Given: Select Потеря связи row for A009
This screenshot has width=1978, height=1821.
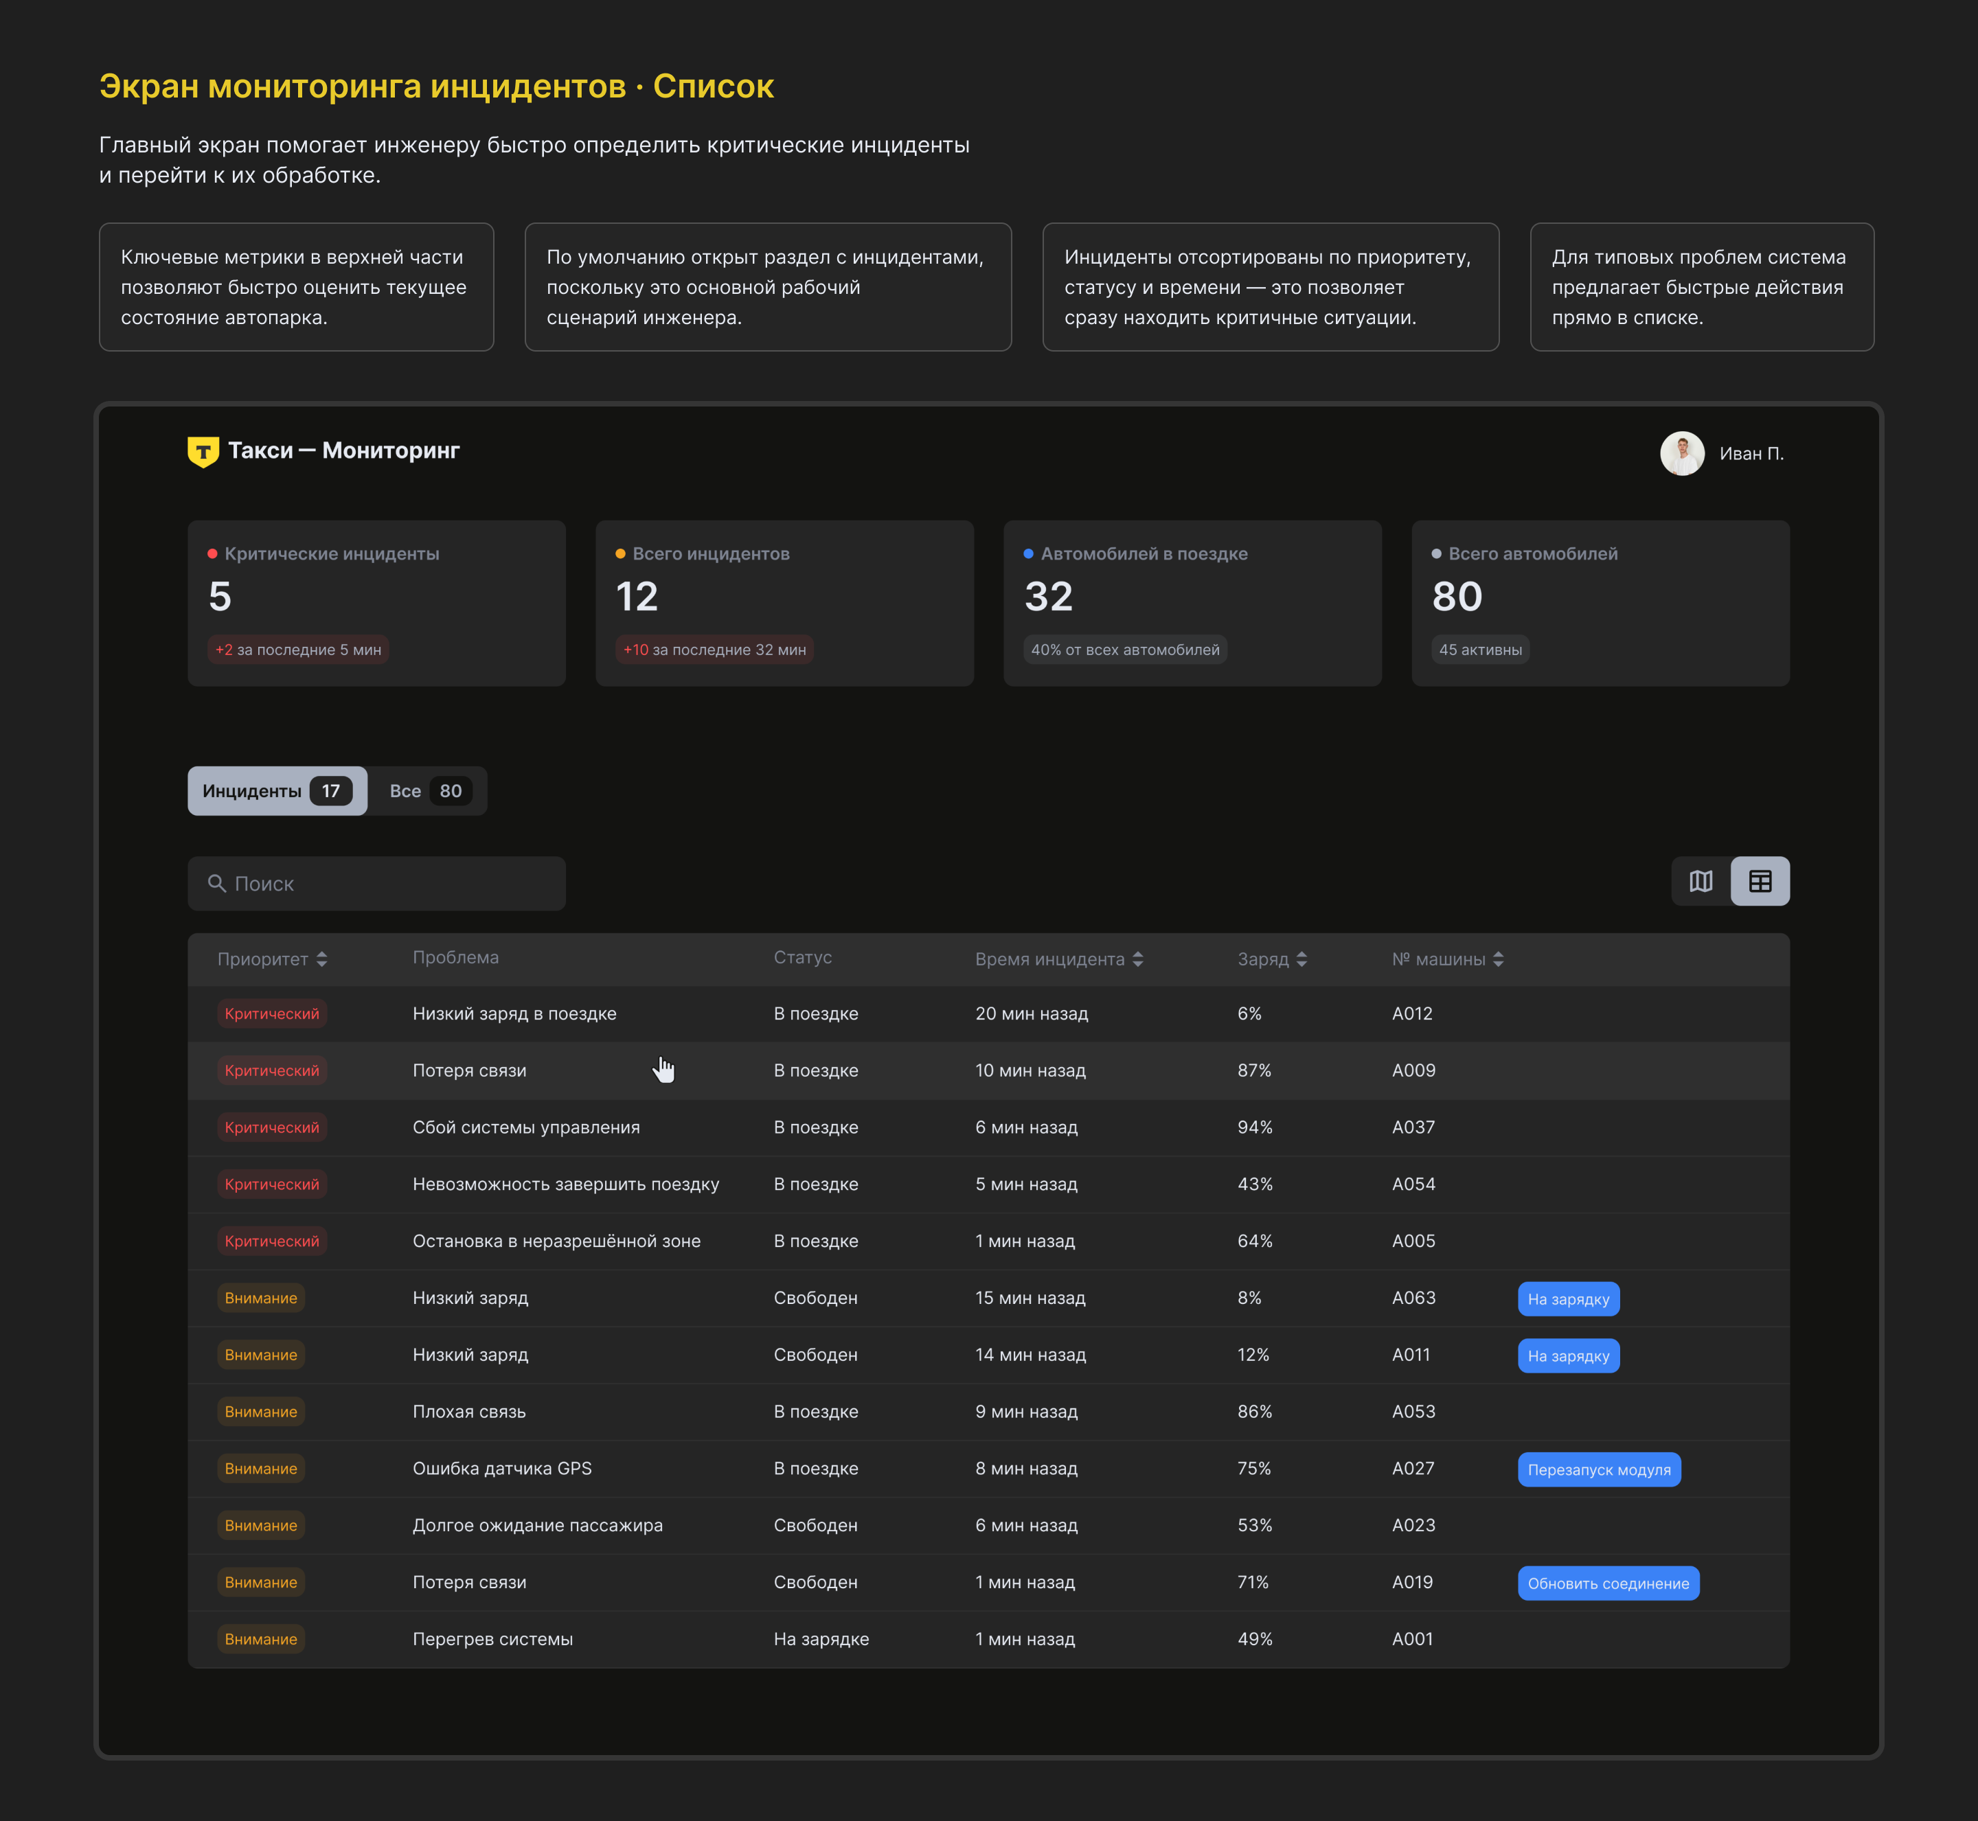Looking at the screenshot, I should pyautogui.click(x=988, y=1071).
